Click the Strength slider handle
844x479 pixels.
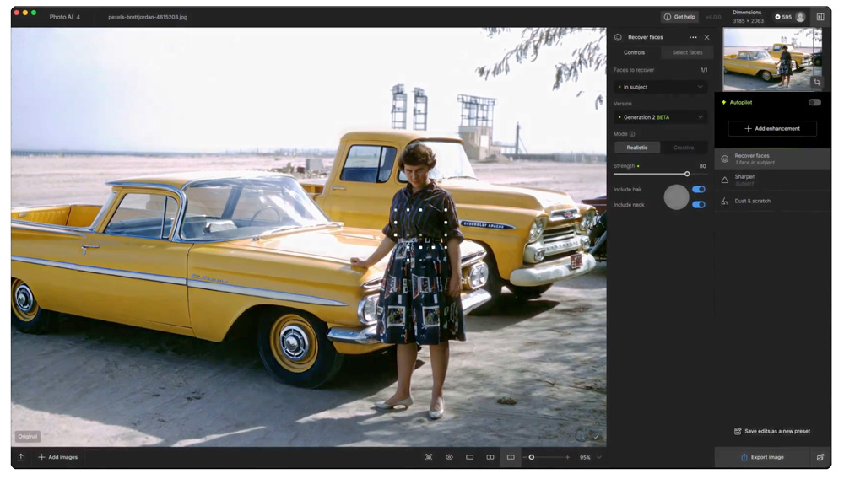(687, 174)
